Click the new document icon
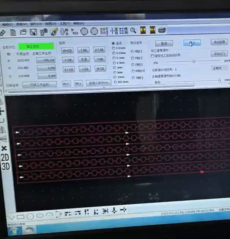The image size is (230, 239). [13, 32]
